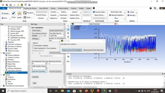
Task: Expand the Graphics tree node
Action: 4,77
